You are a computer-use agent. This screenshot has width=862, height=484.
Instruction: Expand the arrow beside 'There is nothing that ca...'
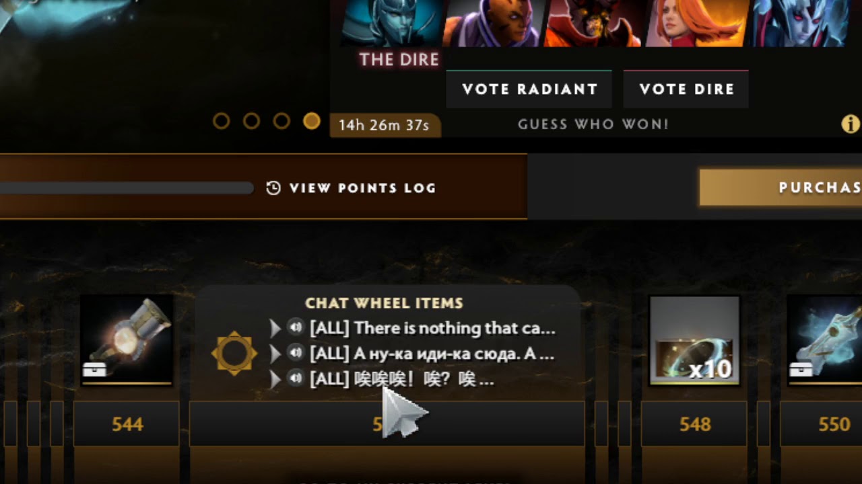(274, 328)
